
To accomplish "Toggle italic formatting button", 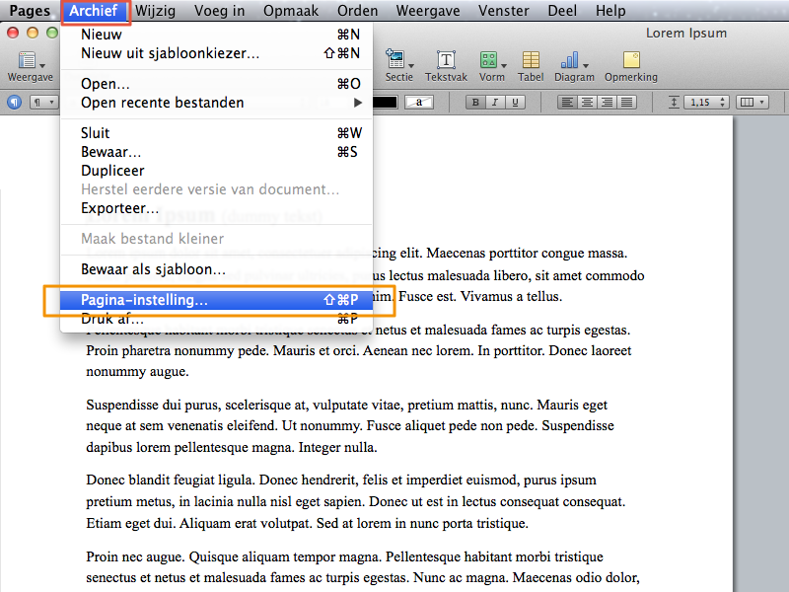I will click(495, 103).
